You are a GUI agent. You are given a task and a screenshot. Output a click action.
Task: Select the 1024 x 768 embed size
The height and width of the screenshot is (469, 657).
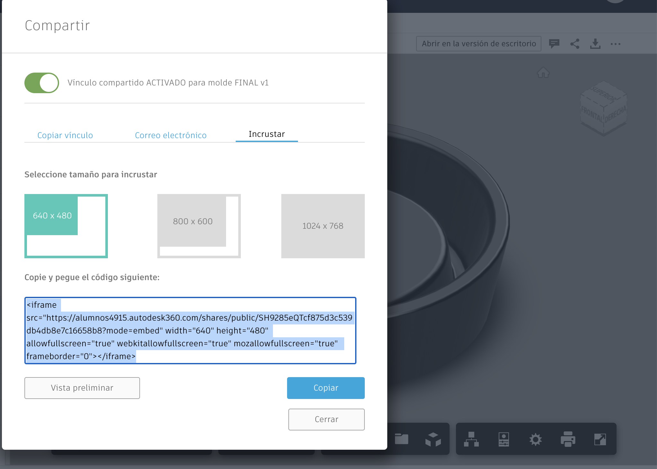coord(323,226)
